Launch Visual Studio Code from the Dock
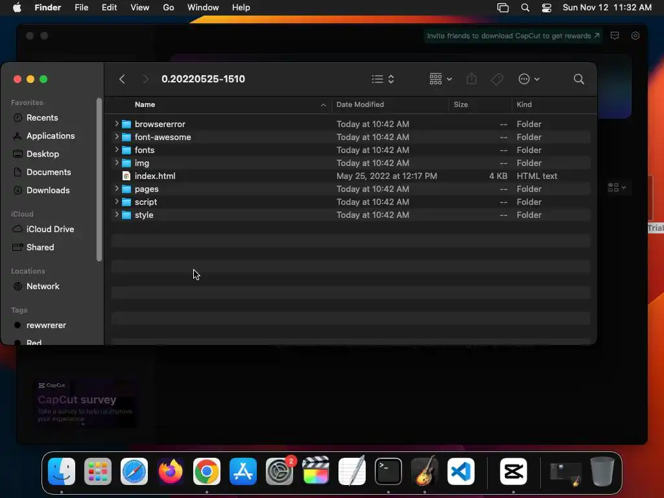 coord(461,471)
